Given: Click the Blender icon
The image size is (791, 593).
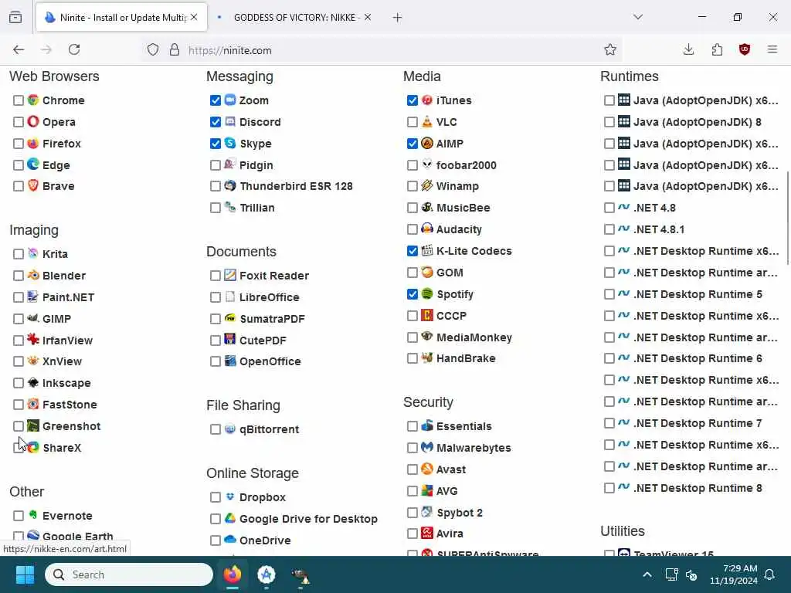Looking at the screenshot, I should (33, 276).
